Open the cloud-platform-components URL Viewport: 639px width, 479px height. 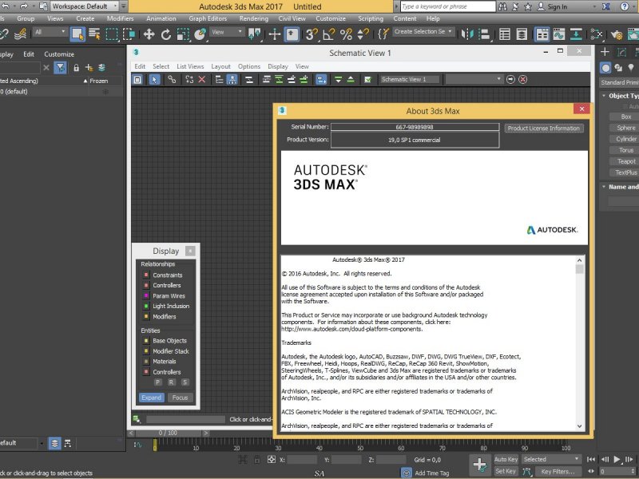click(352, 329)
